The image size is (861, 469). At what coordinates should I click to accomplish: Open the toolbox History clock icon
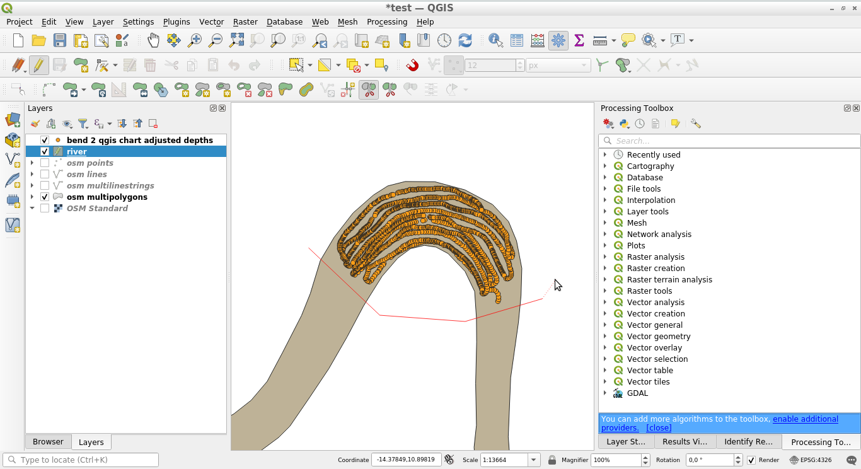(x=640, y=124)
